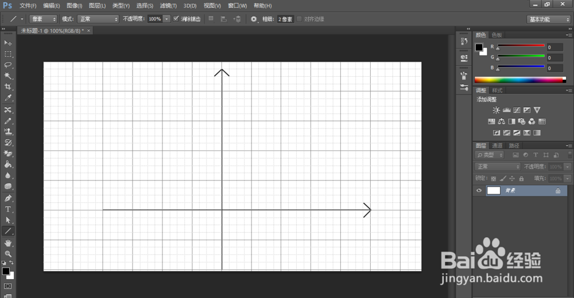
Task: Toggle lock position icon
Action: pyautogui.click(x=512, y=178)
